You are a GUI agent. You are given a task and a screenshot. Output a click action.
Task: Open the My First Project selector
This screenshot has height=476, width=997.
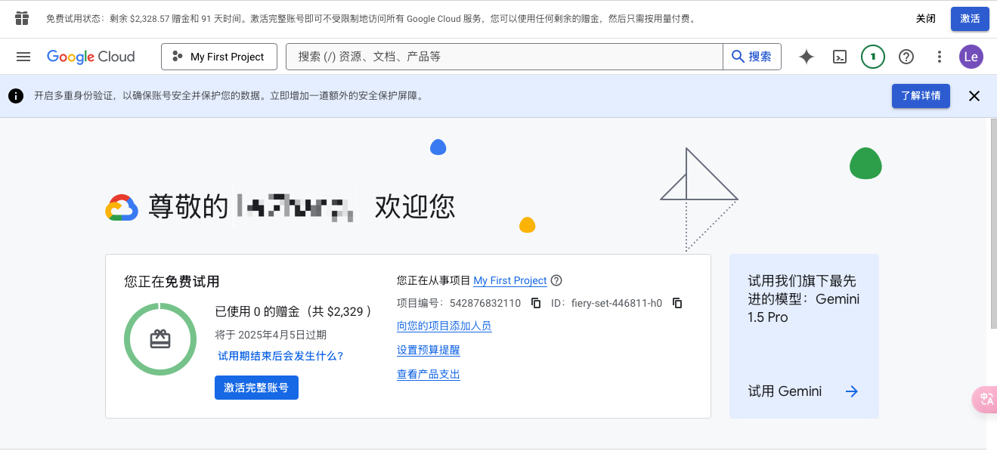click(218, 57)
